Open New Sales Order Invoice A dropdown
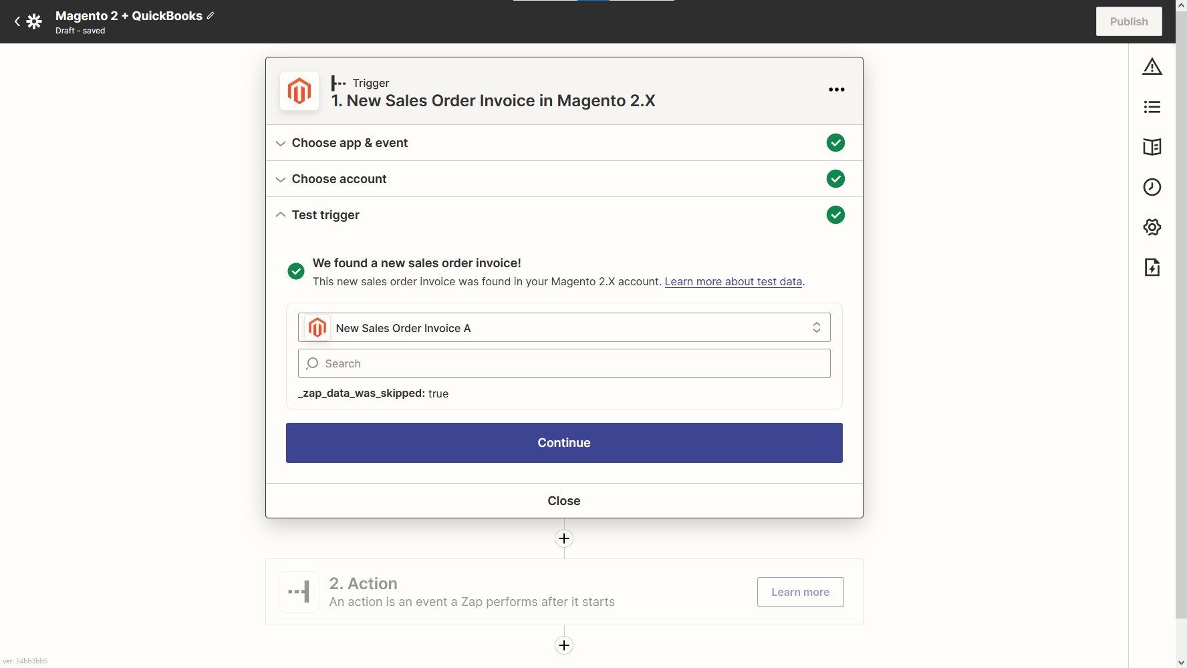The image size is (1187, 668). [x=564, y=327]
